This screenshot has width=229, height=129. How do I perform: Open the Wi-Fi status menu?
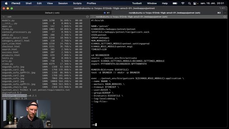183,3
